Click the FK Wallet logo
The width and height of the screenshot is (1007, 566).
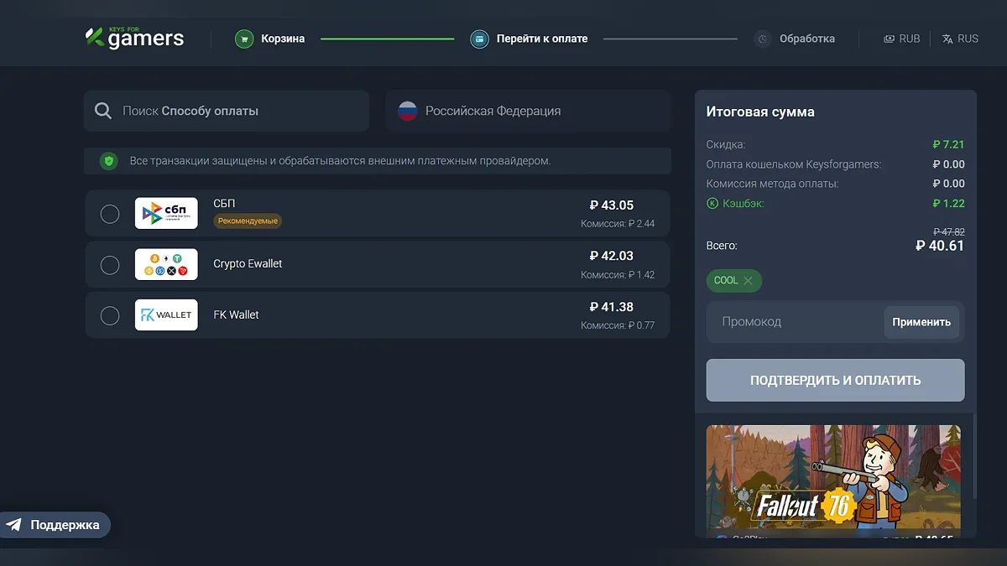coord(166,315)
